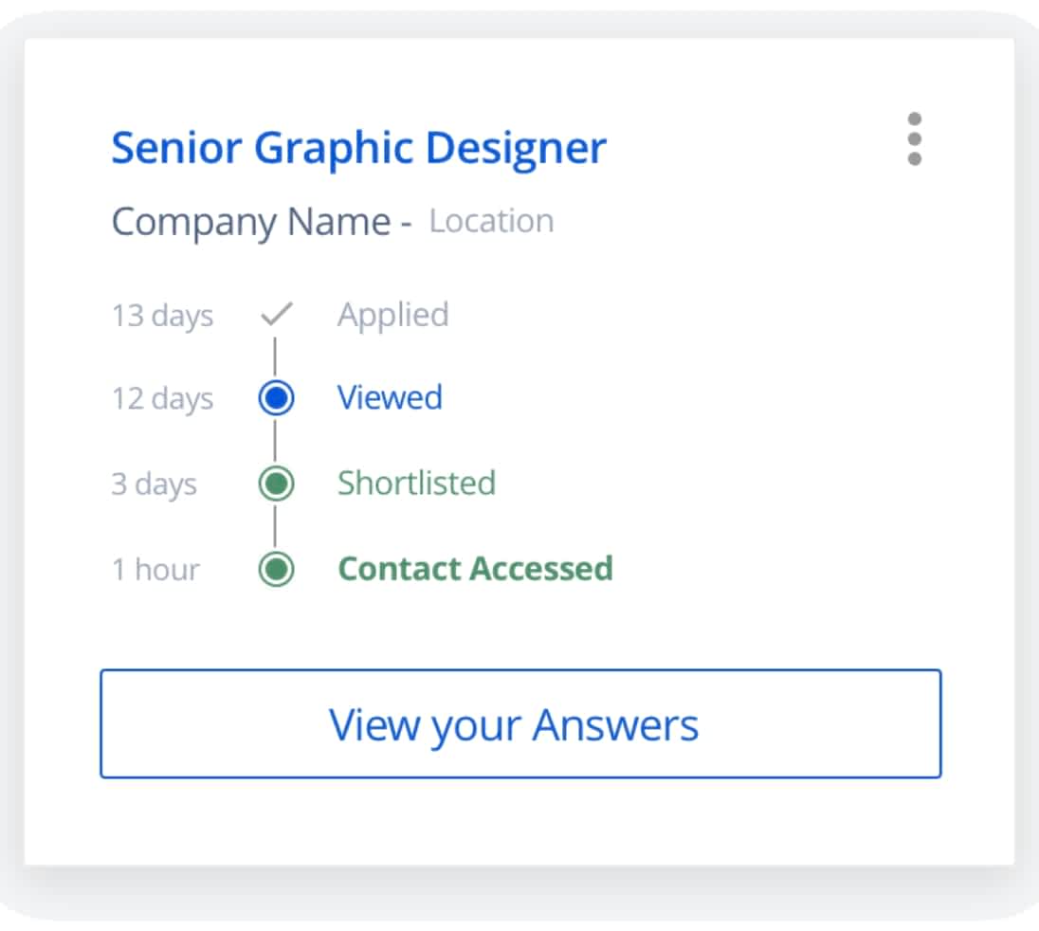Click the blue Viewed status dot
Screen dimensions: 1039x931
point(276,398)
